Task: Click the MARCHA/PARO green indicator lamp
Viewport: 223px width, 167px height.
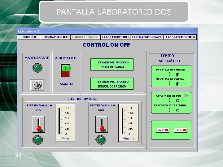Action: [37, 68]
